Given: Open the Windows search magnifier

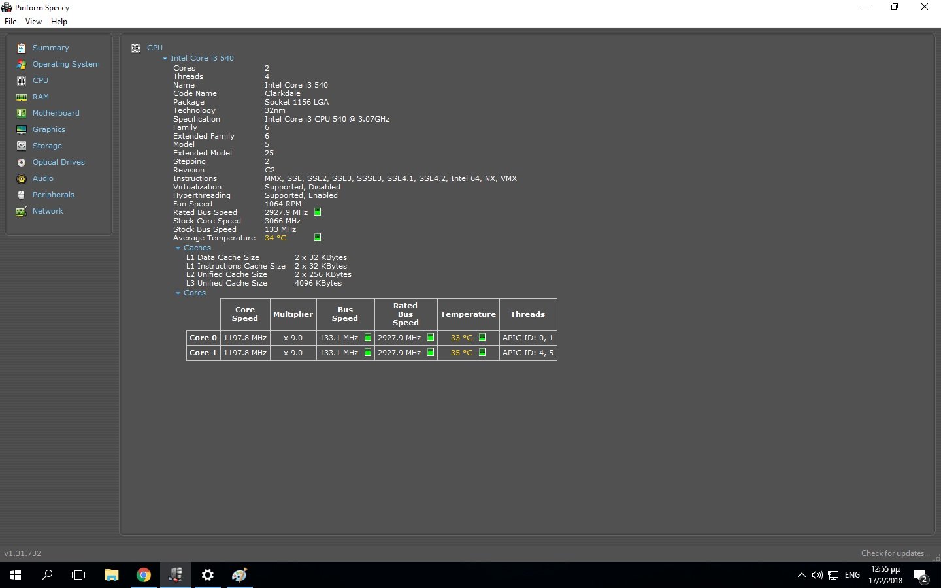Looking at the screenshot, I should click(47, 575).
